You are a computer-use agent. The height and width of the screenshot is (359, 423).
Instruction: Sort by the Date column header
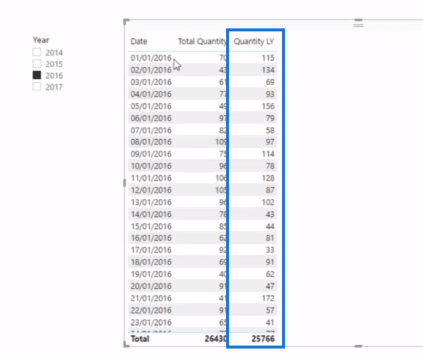[x=139, y=41]
